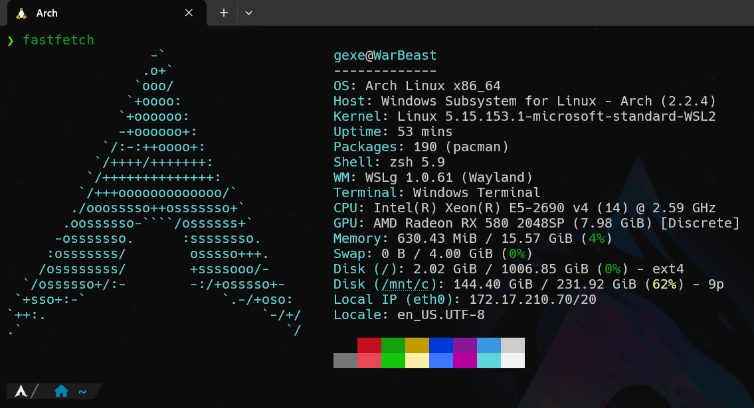754x408 pixels.
Task: Click the cyan color swatch
Action: [x=489, y=360]
